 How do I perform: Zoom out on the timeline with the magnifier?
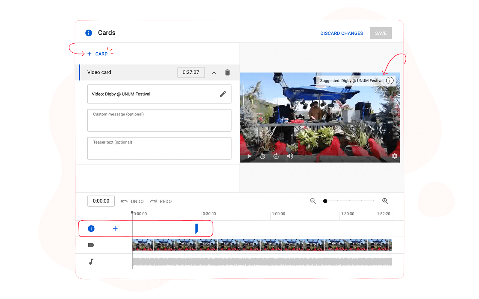pyautogui.click(x=313, y=201)
